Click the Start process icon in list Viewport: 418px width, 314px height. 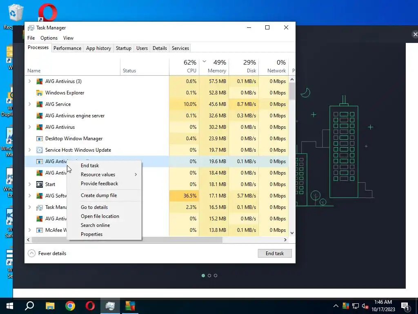click(40, 184)
